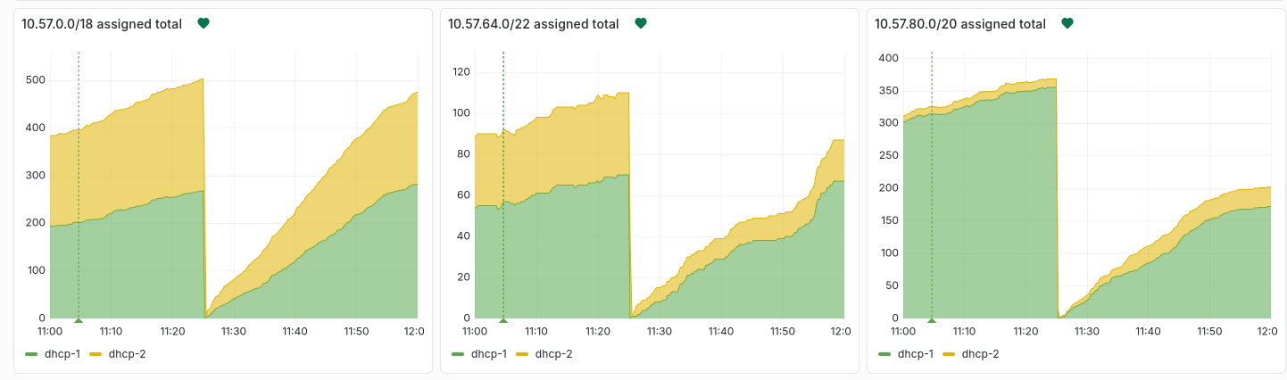Toggle the dhcp-2 series label in the 10.57.0.0/18 legend
Viewport: 1287px width, 380px height.
[127, 354]
